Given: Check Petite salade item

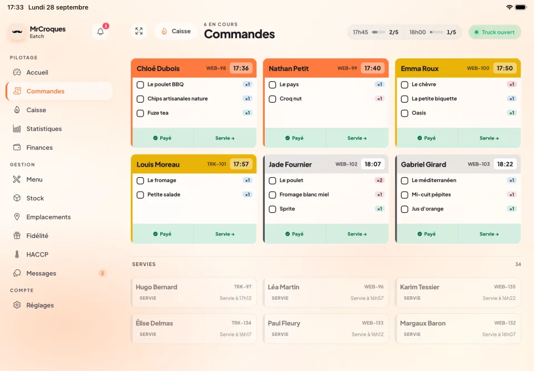Looking at the screenshot, I should 140,195.
